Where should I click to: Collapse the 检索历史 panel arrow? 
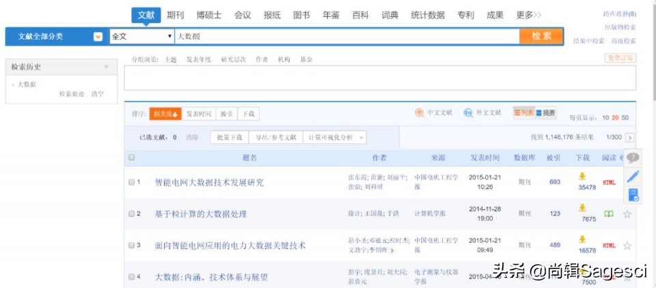(x=107, y=67)
